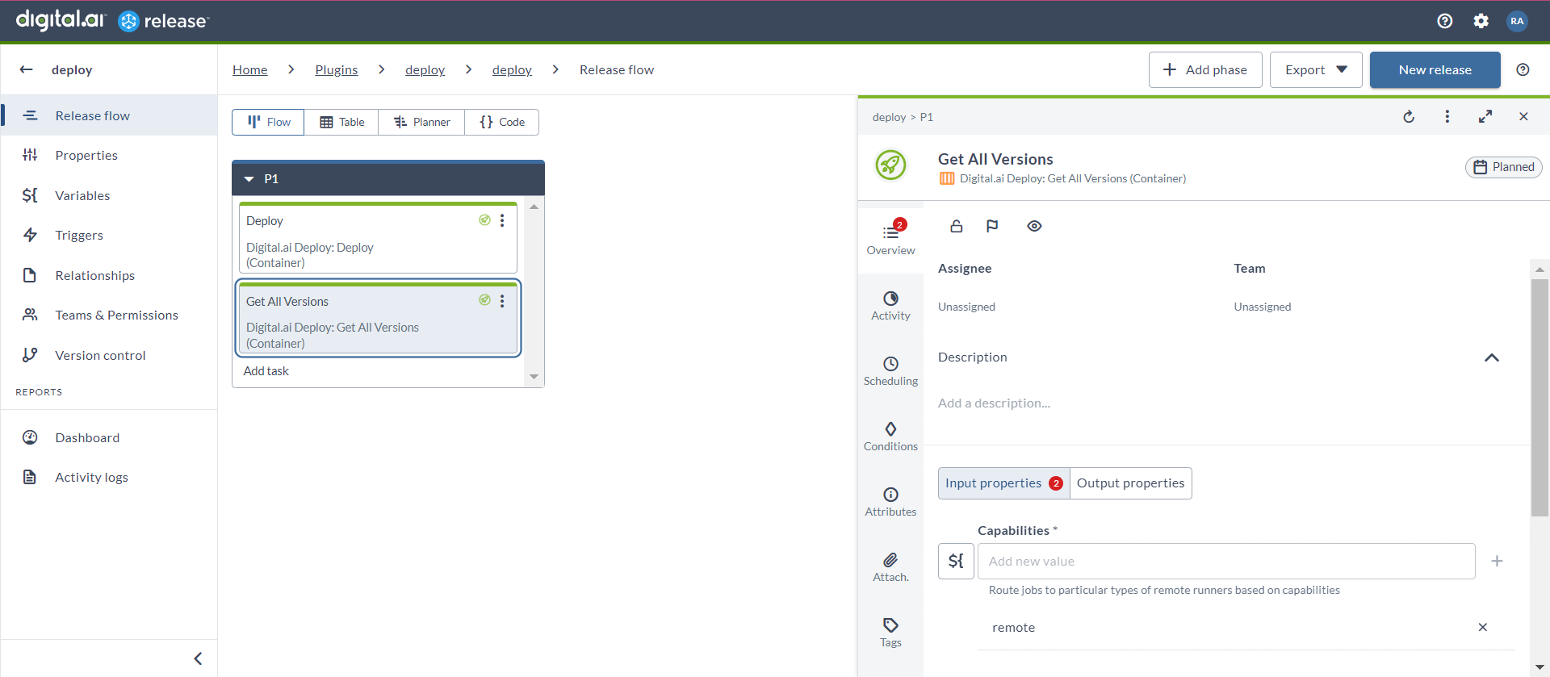This screenshot has width=1550, height=677.
Task: Open Overview panel tab
Action: [890, 240]
